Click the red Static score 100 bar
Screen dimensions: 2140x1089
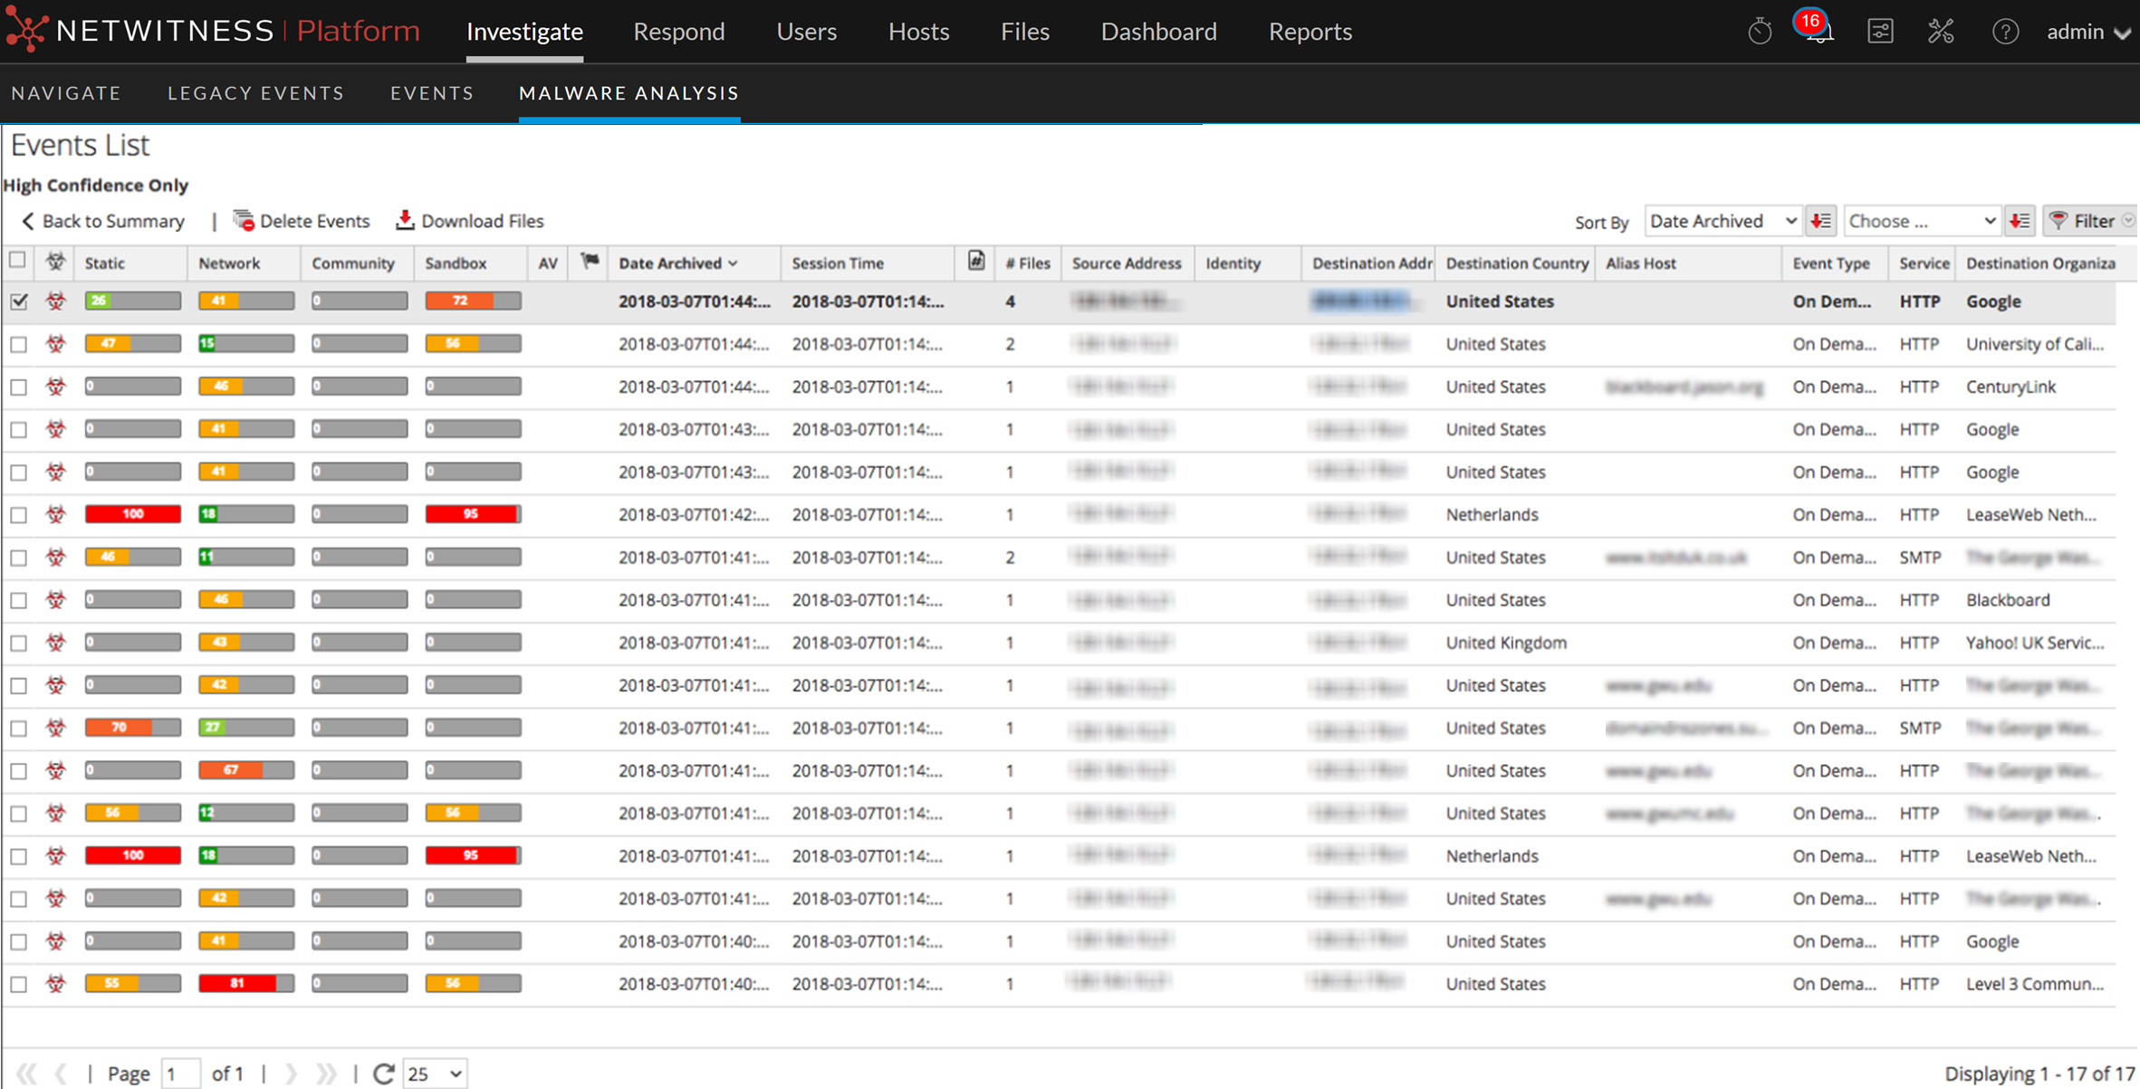[x=132, y=514]
